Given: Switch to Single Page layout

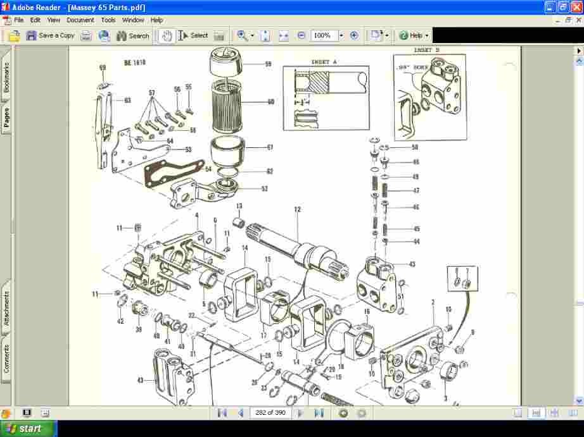Looking at the screenshot, I should point(517,413).
